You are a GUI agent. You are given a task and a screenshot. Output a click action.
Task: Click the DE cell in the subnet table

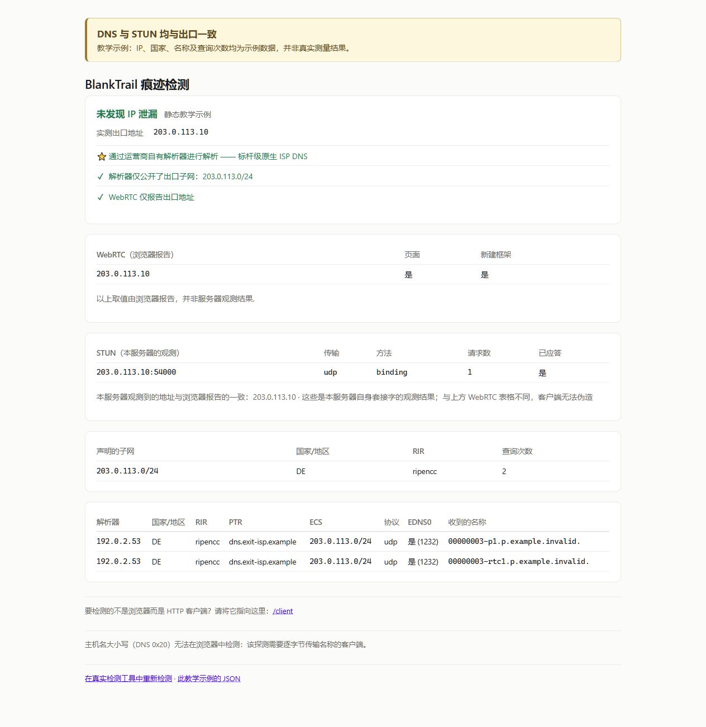pyautogui.click(x=300, y=471)
